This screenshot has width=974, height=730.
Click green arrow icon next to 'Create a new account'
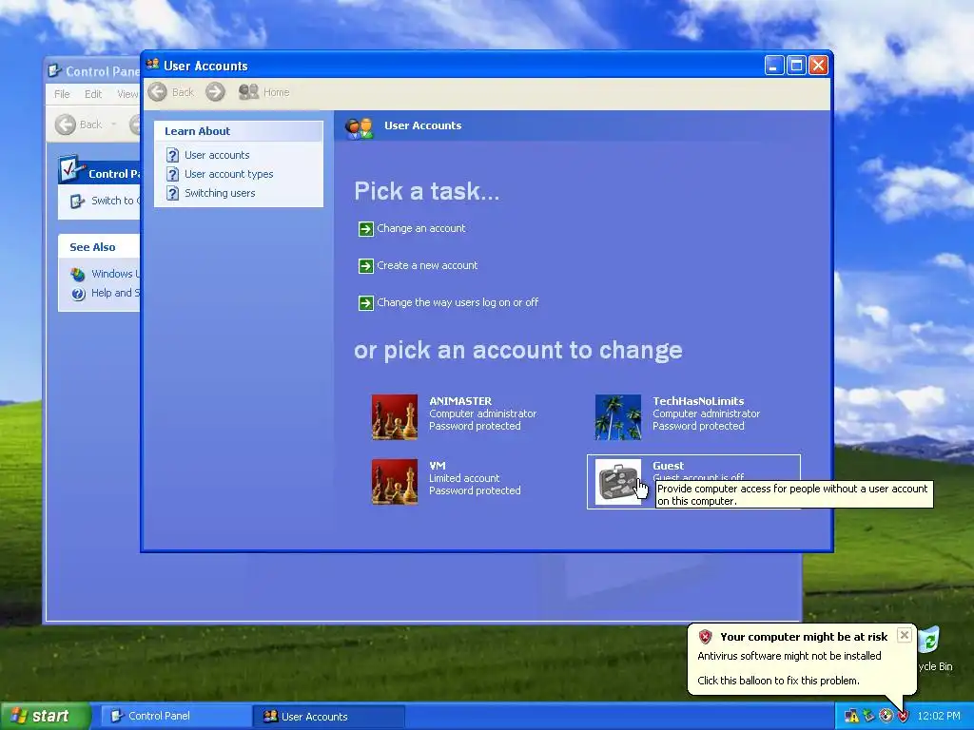tap(366, 266)
